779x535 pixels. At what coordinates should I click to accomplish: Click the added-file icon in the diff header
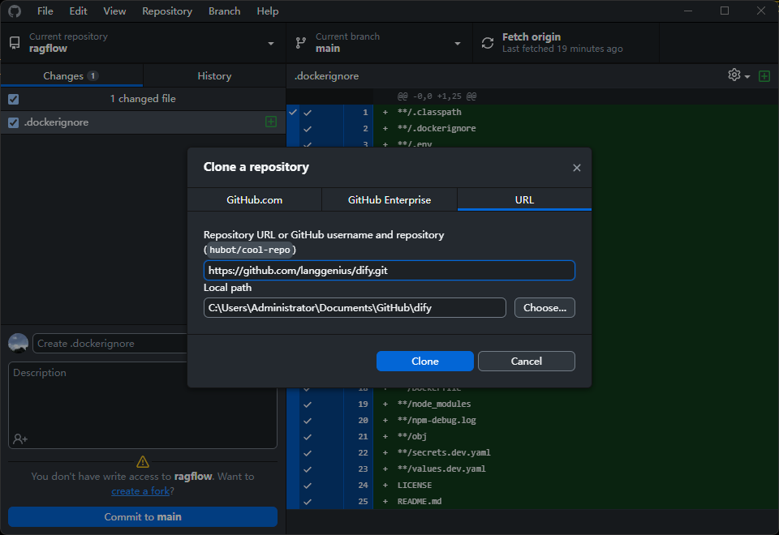[764, 76]
